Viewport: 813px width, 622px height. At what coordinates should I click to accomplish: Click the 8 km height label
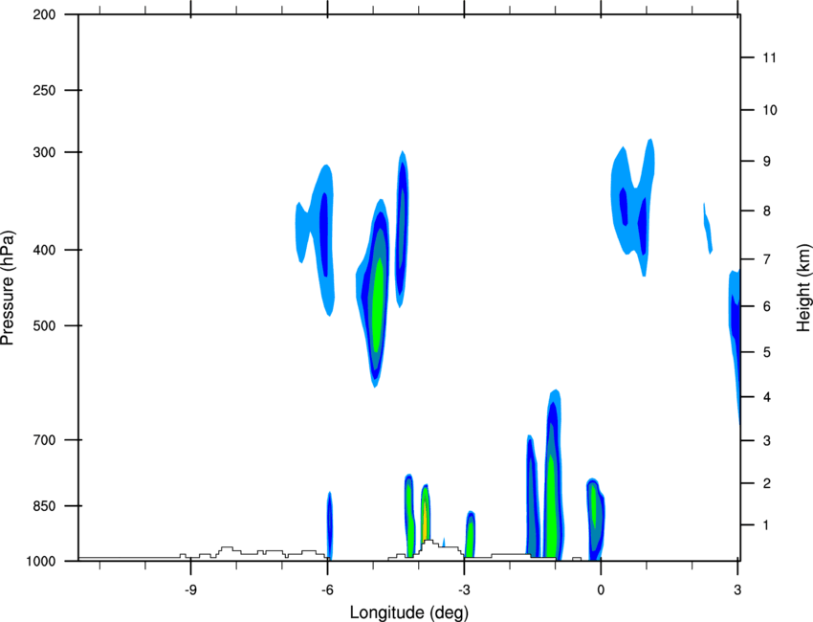(x=766, y=211)
